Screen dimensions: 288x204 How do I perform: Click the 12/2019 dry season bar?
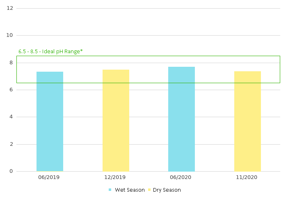tap(116, 120)
